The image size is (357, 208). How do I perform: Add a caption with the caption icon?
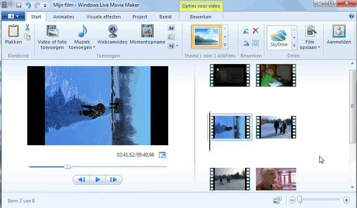point(171,37)
